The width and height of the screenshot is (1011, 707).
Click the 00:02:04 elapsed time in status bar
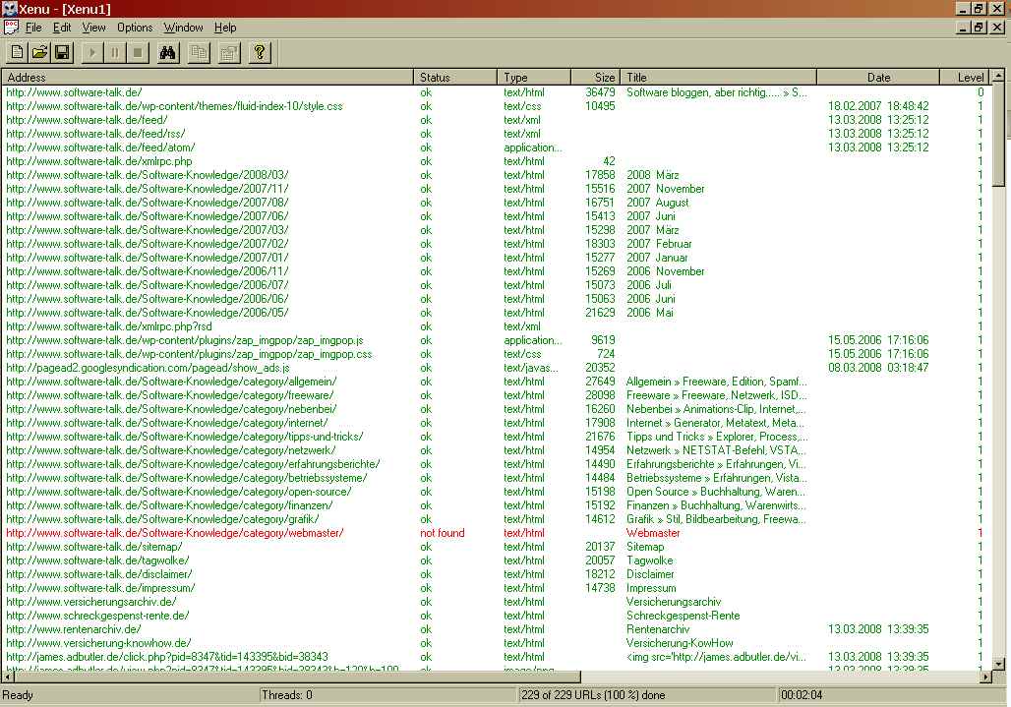tap(802, 695)
